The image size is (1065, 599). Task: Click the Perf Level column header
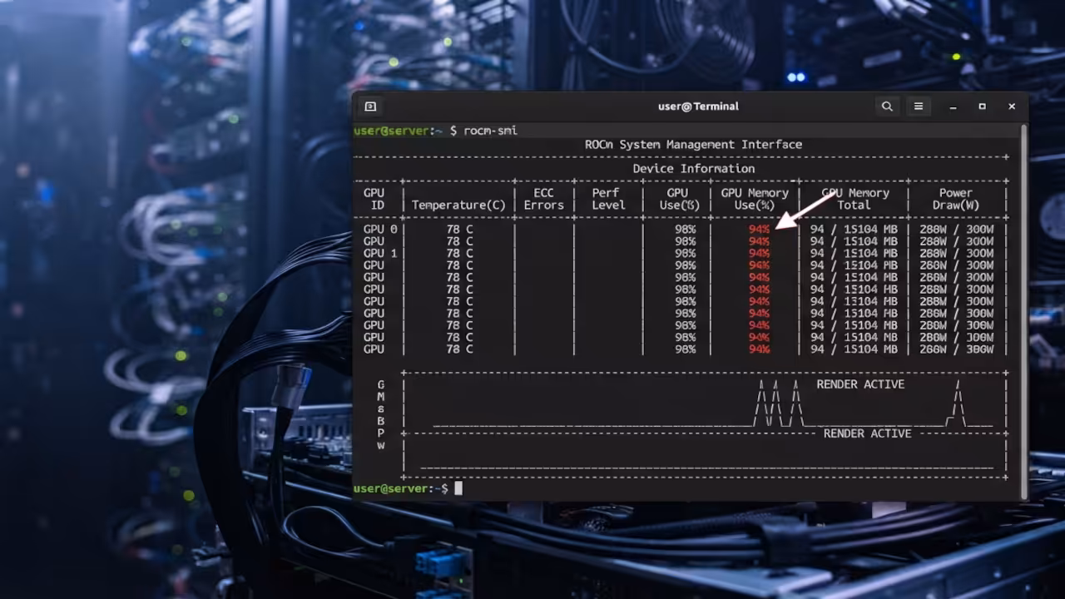click(x=607, y=199)
